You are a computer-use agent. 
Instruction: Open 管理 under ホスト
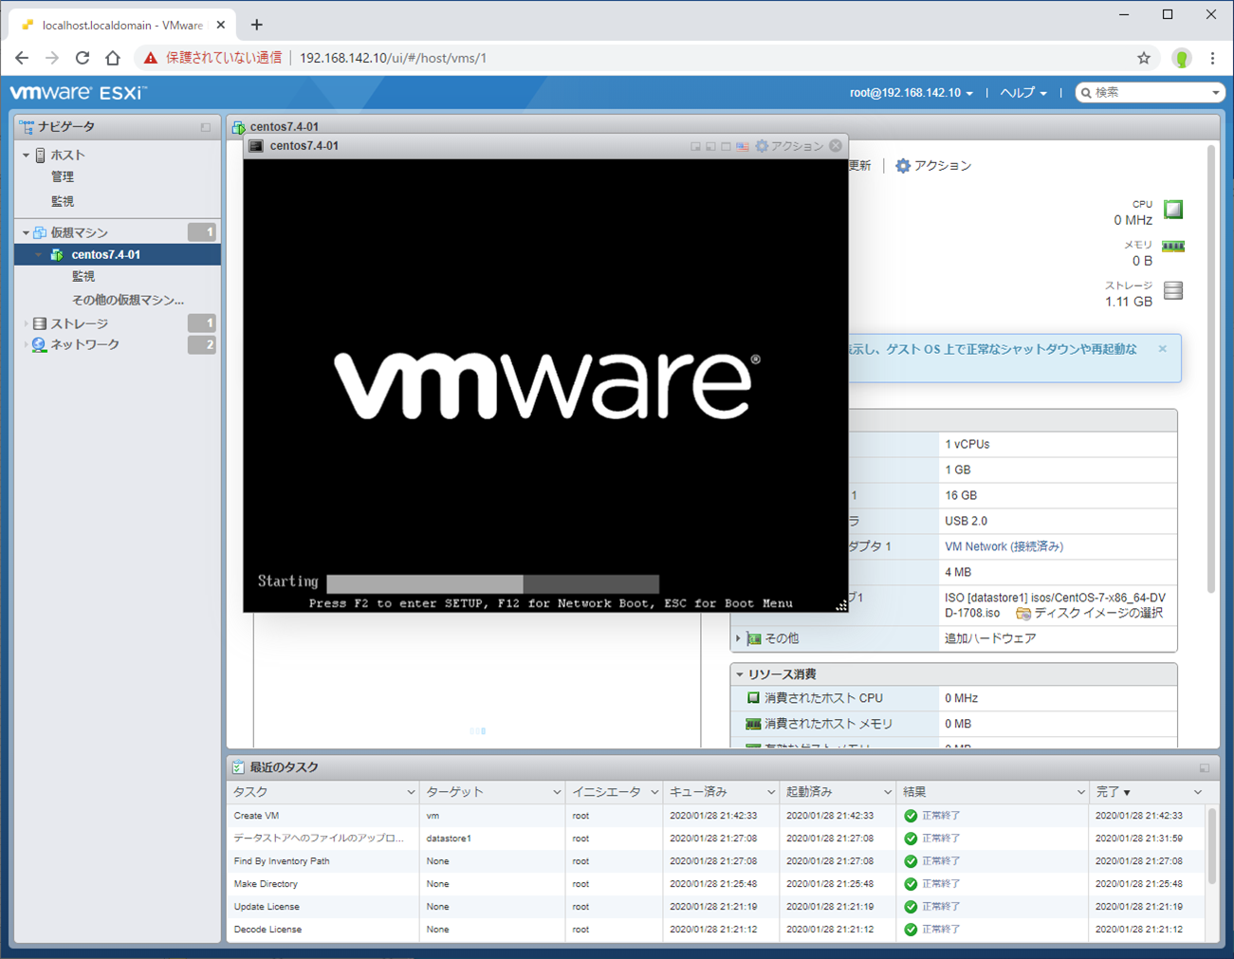click(63, 177)
